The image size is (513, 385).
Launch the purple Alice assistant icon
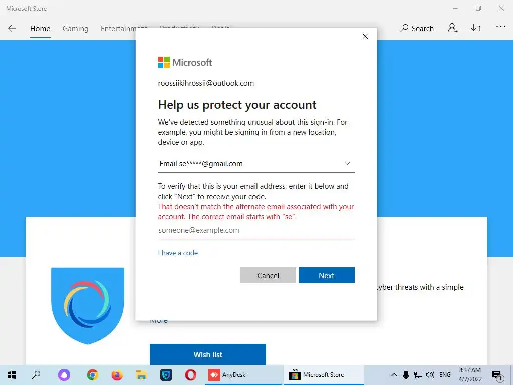[x=64, y=375]
